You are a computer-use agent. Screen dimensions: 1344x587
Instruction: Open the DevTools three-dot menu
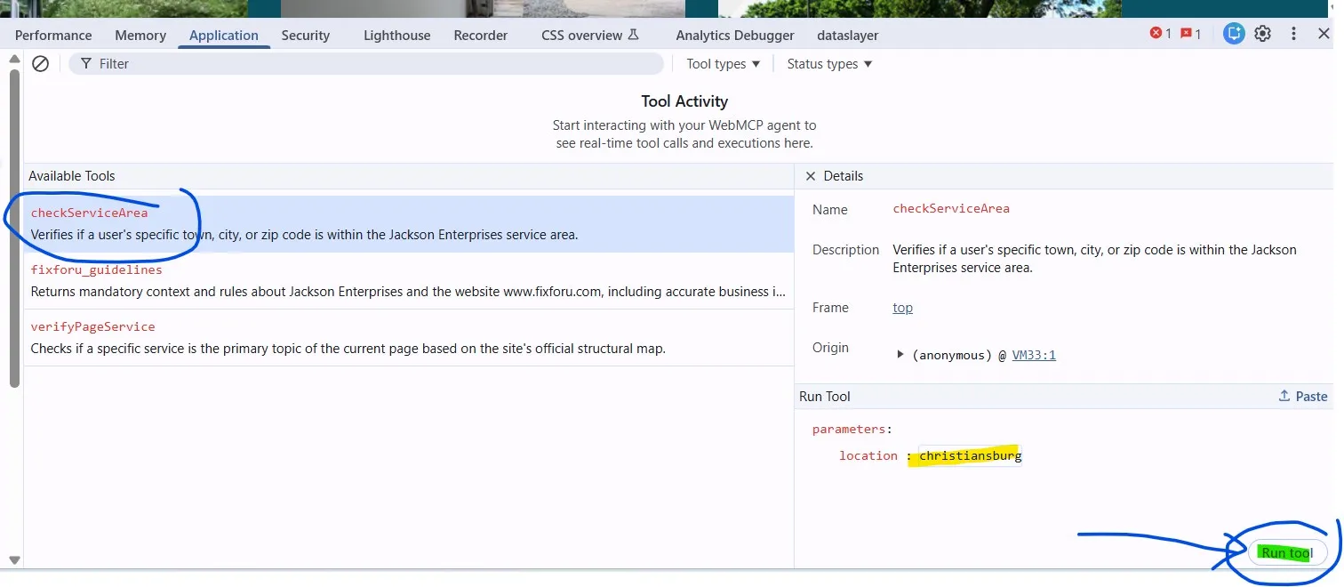1293,34
